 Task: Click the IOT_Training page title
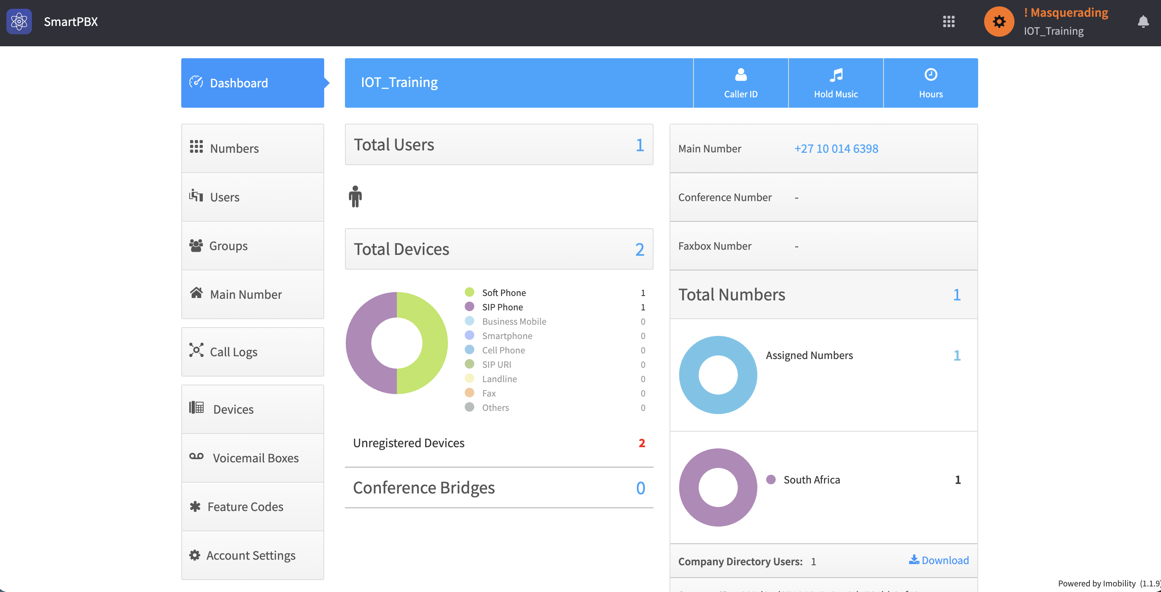pos(399,82)
